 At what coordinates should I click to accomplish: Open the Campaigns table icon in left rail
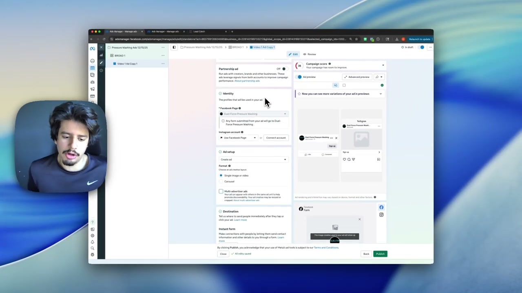point(93,68)
